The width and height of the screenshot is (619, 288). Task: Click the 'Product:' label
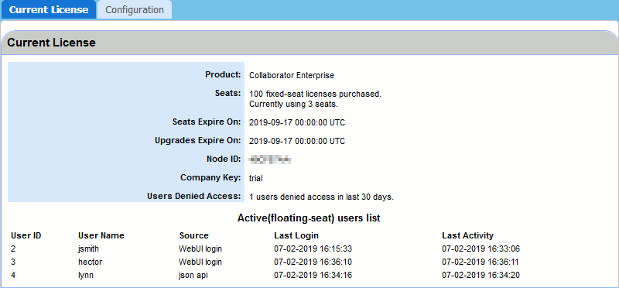[223, 74]
